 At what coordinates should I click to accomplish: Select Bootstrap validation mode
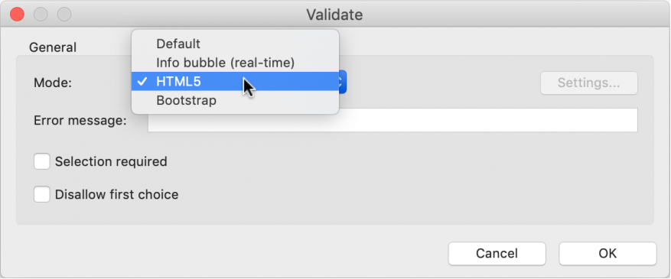coord(235,101)
